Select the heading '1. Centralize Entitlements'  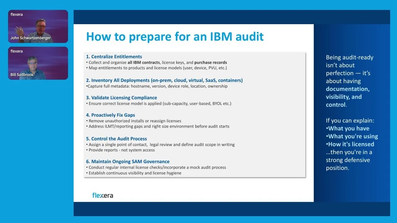click(x=114, y=56)
